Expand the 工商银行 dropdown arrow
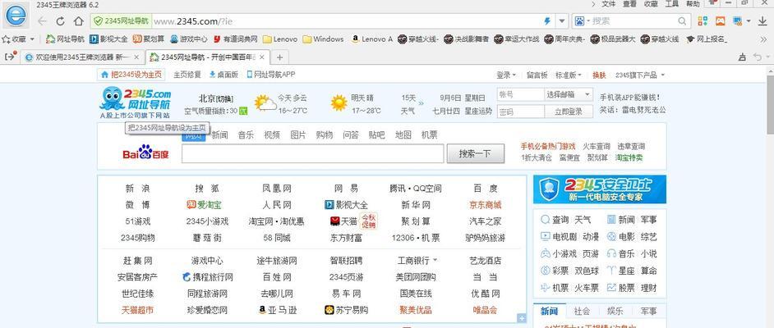The width and height of the screenshot is (774, 328). coord(435,261)
